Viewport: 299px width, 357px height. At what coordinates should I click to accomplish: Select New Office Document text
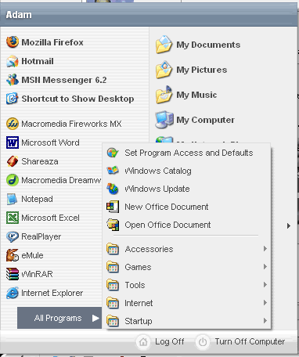166,207
